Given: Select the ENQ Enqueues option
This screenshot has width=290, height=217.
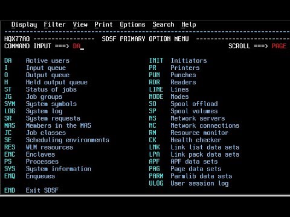Looking at the screenshot, I should [30, 176].
